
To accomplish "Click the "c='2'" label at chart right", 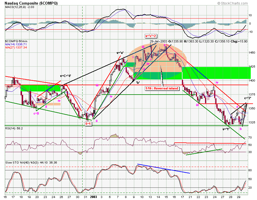I will (x=248, y=98).
